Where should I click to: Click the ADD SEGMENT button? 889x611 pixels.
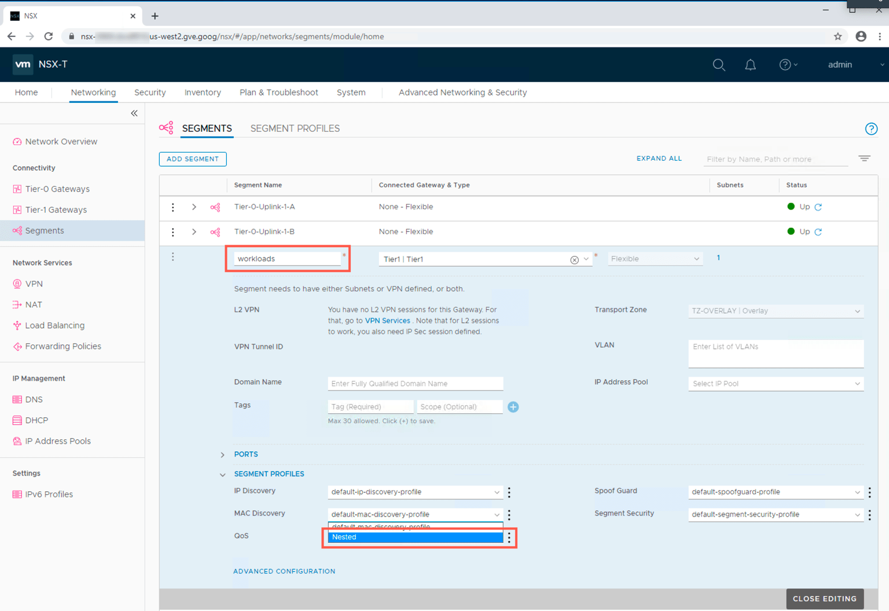[193, 159]
